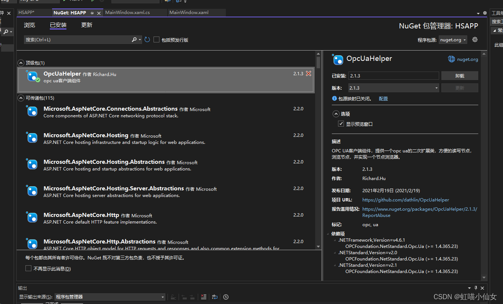Open the tab list dropdown arrow in the tab strip

(x=478, y=13)
